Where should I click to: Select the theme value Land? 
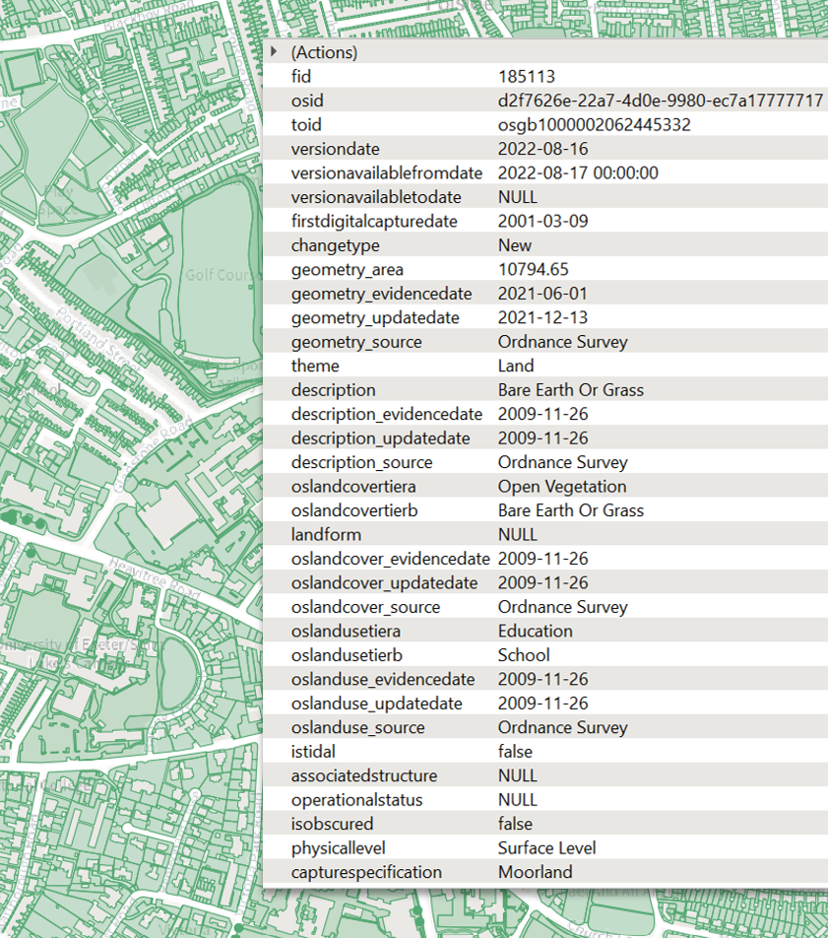516,367
